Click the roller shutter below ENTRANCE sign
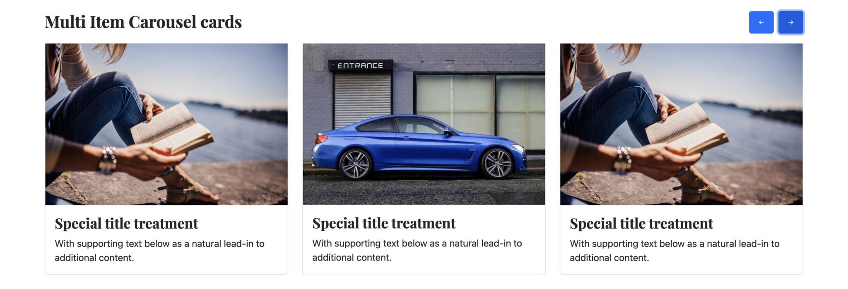The width and height of the screenshot is (848, 289). coord(362,100)
